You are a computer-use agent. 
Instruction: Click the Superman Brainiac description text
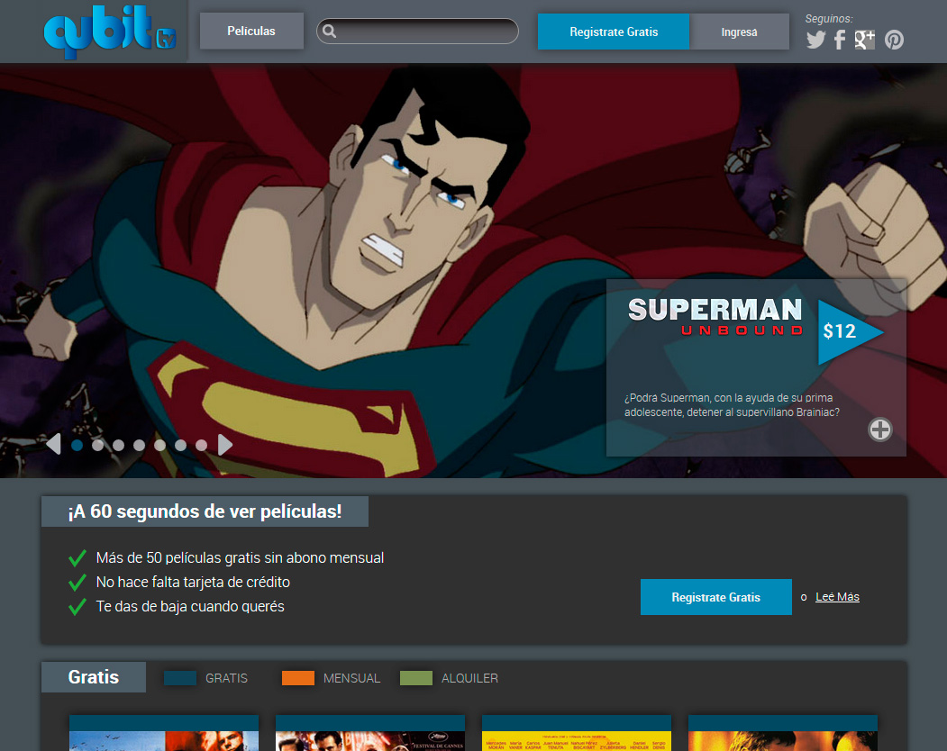[x=732, y=405]
